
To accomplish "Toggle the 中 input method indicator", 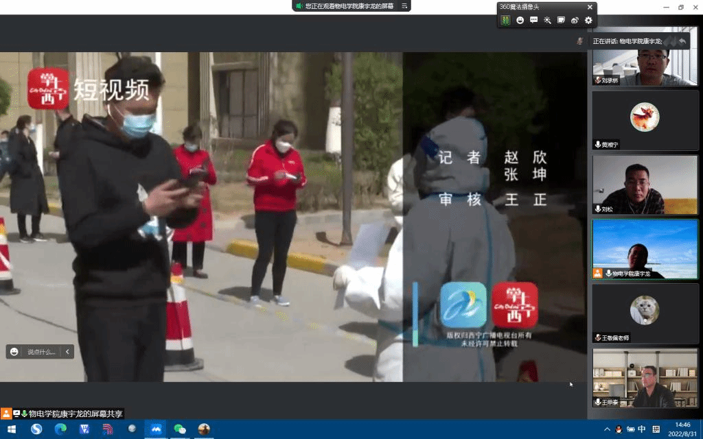I will point(642,429).
